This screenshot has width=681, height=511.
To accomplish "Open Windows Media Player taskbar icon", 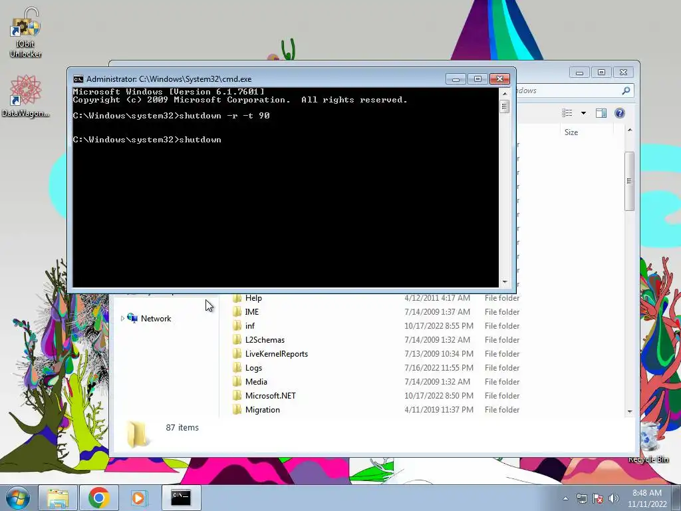I will [139, 498].
